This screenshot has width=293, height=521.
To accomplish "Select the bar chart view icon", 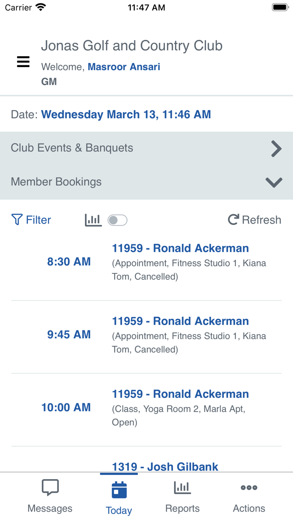I will [x=93, y=219].
